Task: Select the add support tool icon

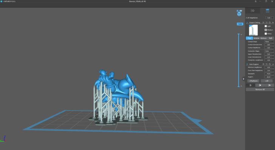Action: (250, 85)
